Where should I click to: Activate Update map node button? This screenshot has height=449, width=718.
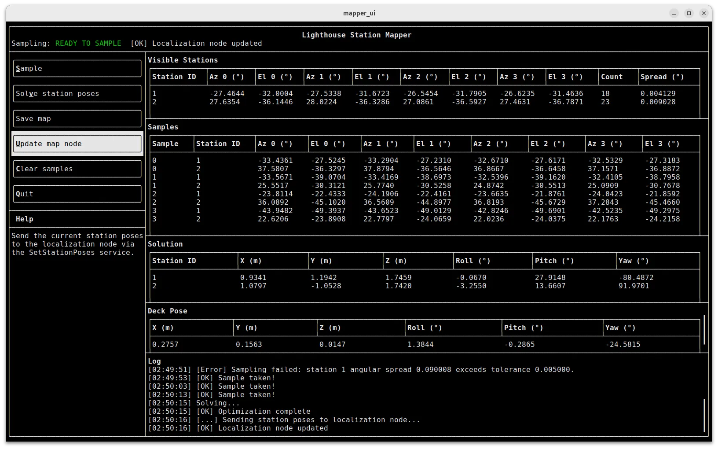point(77,144)
